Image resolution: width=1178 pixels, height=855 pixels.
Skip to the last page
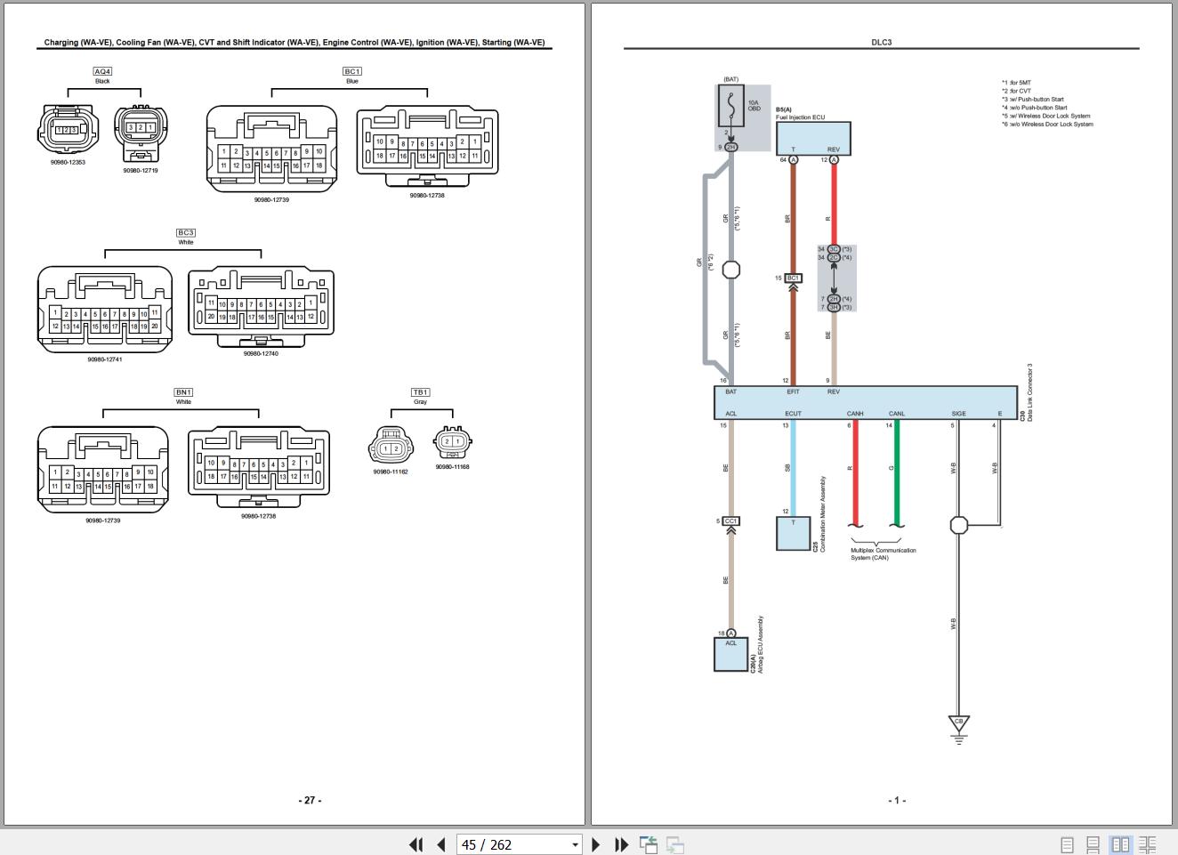(x=620, y=844)
